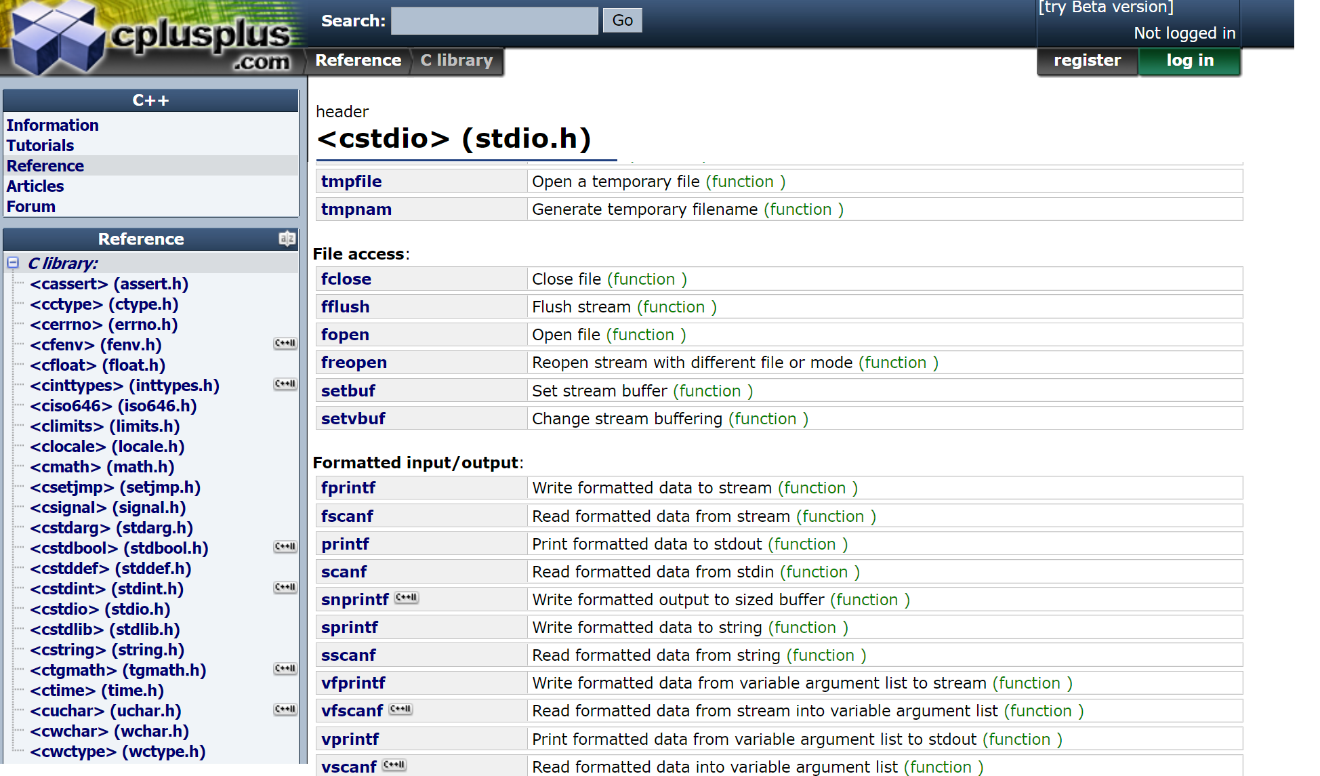
Task: Click the C++11 badge next to vfscanf
Action: pyautogui.click(x=400, y=710)
